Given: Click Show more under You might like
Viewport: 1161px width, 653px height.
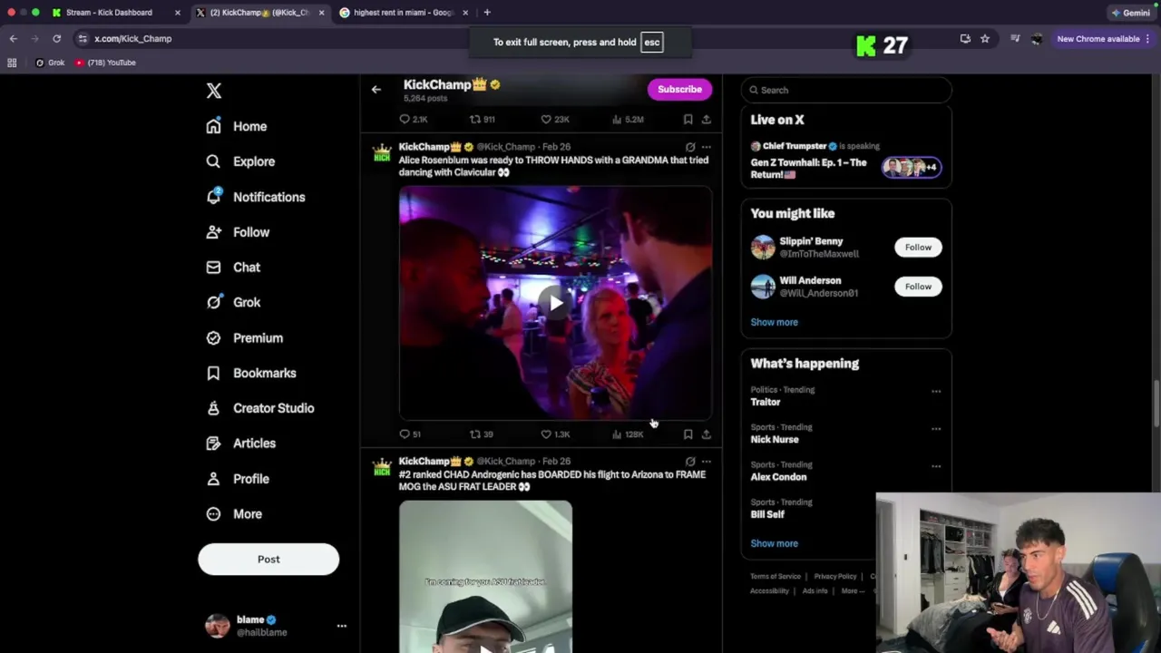Looking at the screenshot, I should 774,322.
